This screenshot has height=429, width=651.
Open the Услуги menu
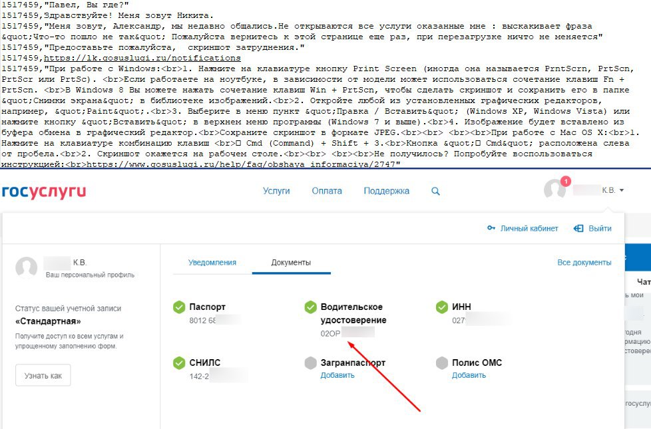[276, 191]
